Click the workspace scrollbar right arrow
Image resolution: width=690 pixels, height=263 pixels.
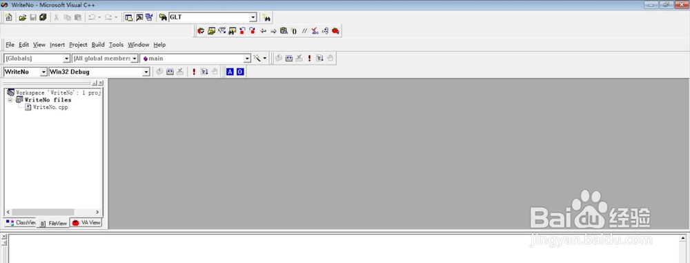pos(97,212)
